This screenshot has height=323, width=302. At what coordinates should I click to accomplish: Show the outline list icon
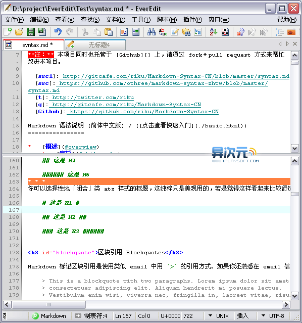280,32
